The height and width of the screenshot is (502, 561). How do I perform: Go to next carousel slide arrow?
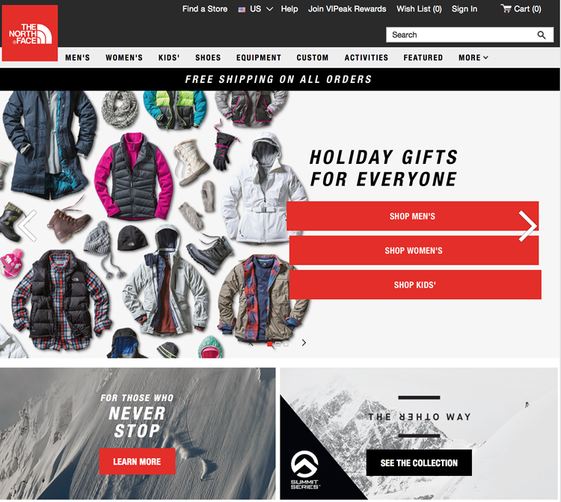tap(528, 226)
